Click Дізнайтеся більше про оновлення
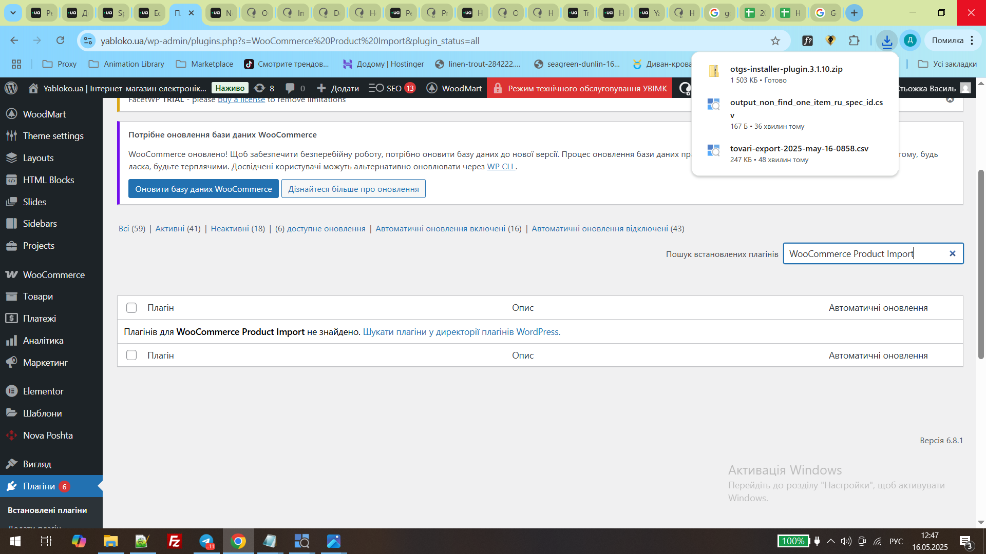This screenshot has width=986, height=554. click(353, 189)
